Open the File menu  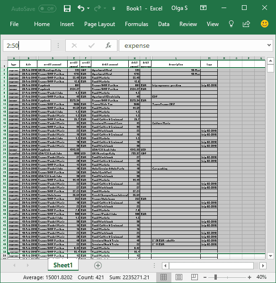click(14, 24)
